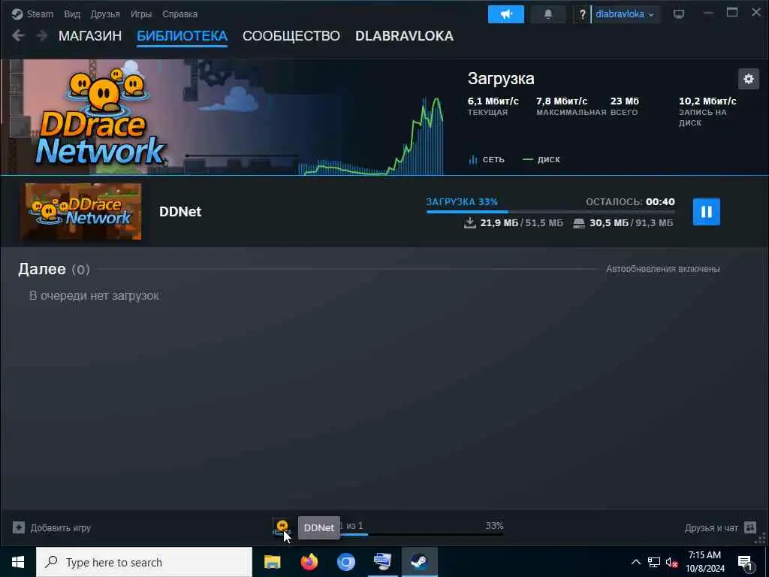The width and height of the screenshot is (769, 577).
Task: Open the Друзья menu
Action: point(105,14)
